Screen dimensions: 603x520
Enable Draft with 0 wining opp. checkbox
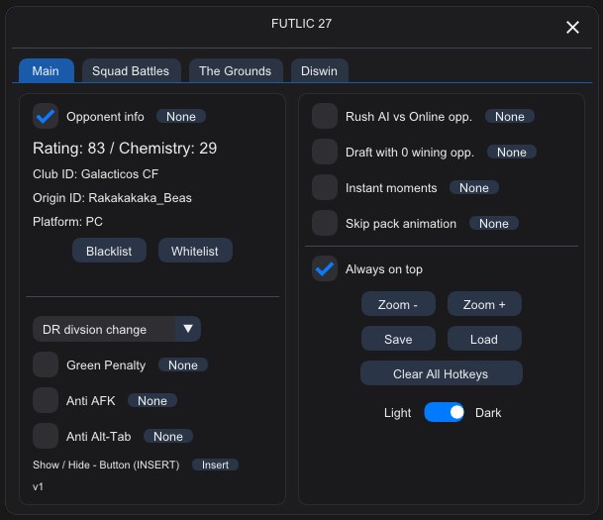click(x=325, y=152)
